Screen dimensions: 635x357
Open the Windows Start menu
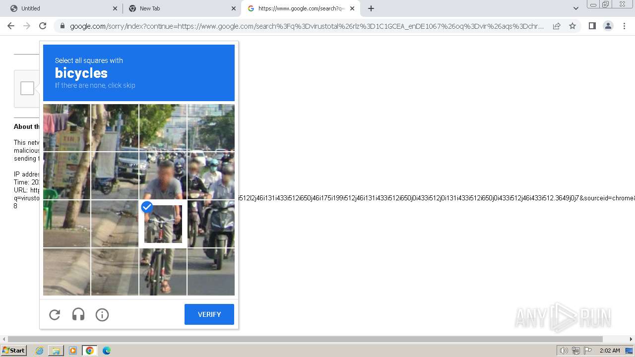click(x=14, y=350)
